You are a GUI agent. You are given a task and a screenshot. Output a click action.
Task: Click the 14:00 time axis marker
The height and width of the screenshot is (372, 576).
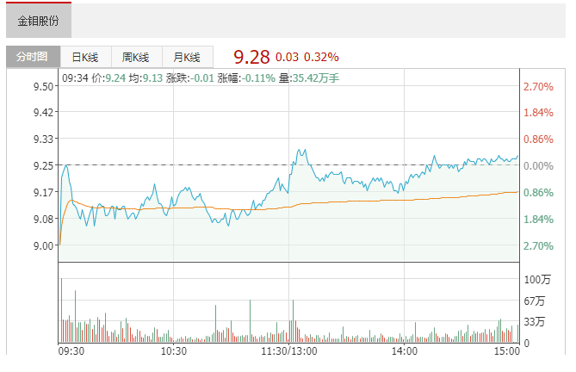tap(405, 351)
